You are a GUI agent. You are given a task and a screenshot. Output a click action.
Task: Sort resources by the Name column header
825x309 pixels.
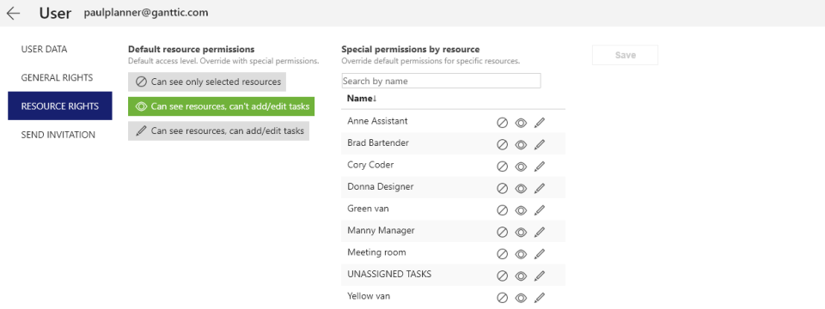click(x=362, y=98)
